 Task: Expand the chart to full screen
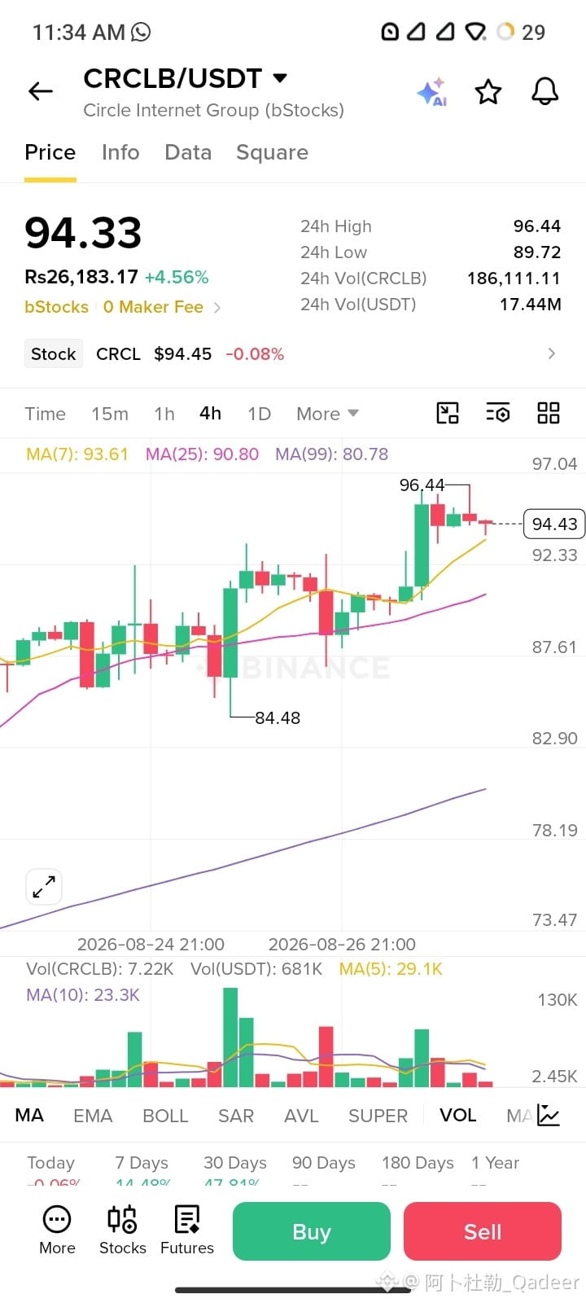tap(44, 887)
